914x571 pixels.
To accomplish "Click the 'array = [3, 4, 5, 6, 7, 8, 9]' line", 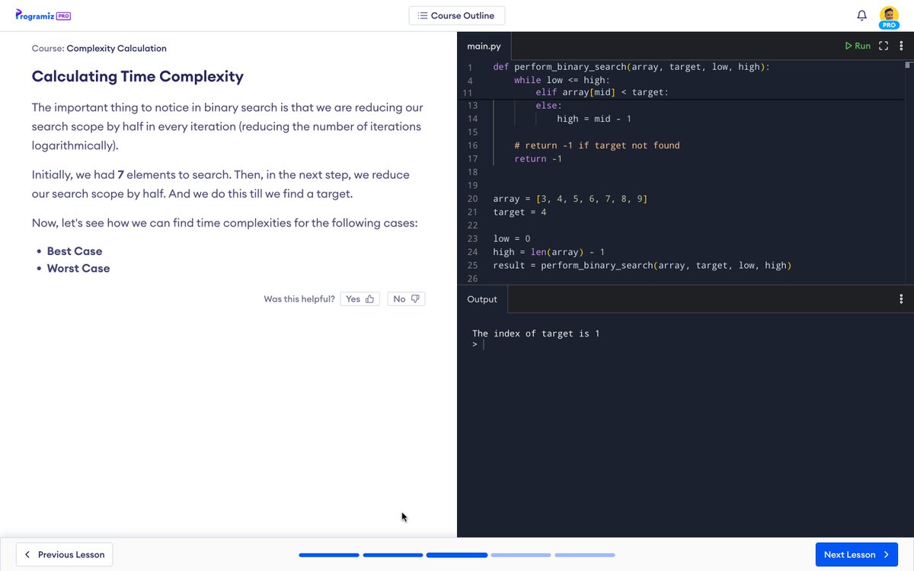I will pos(570,199).
